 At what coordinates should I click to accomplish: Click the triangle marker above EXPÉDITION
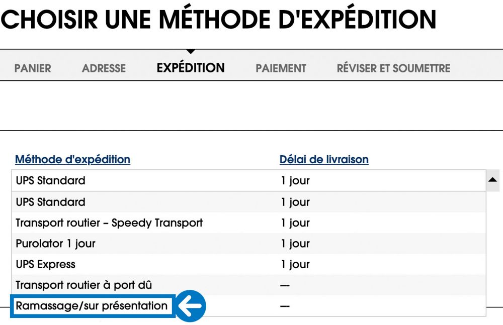[x=191, y=51]
